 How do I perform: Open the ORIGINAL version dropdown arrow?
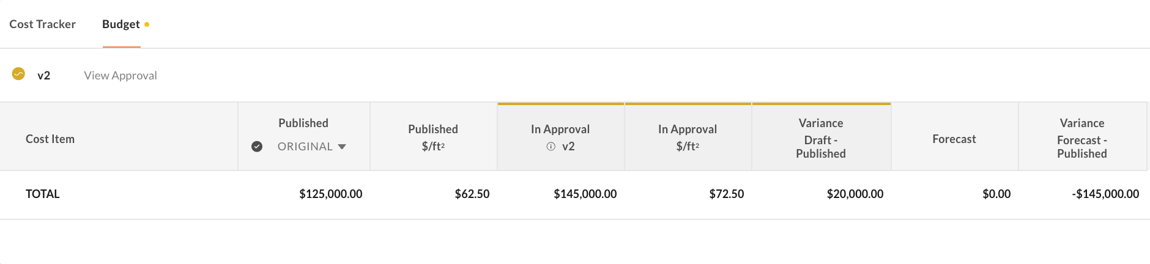[342, 147]
